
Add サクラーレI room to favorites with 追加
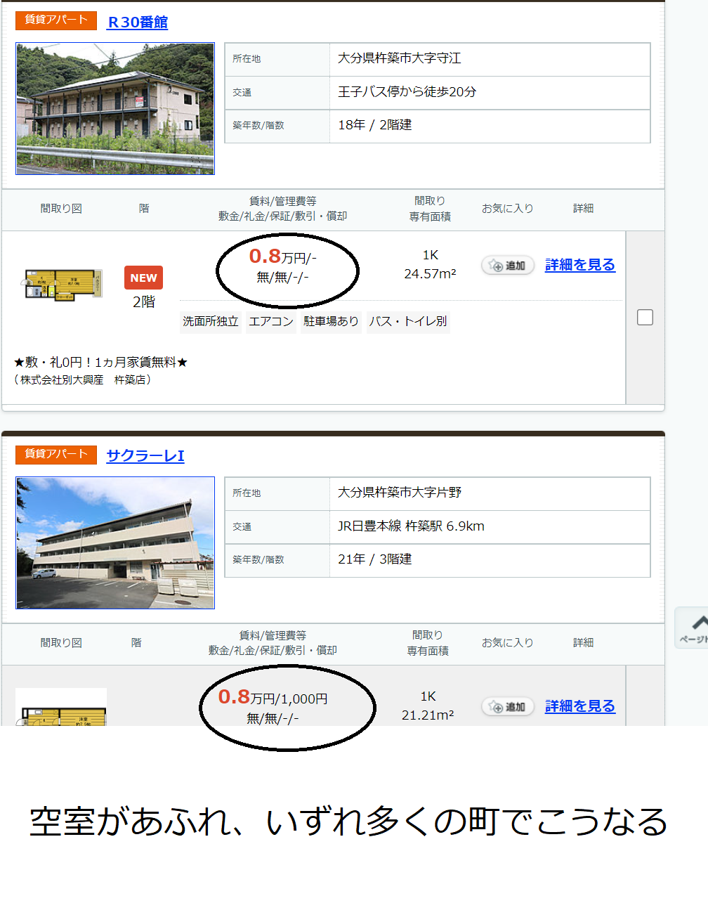click(508, 706)
